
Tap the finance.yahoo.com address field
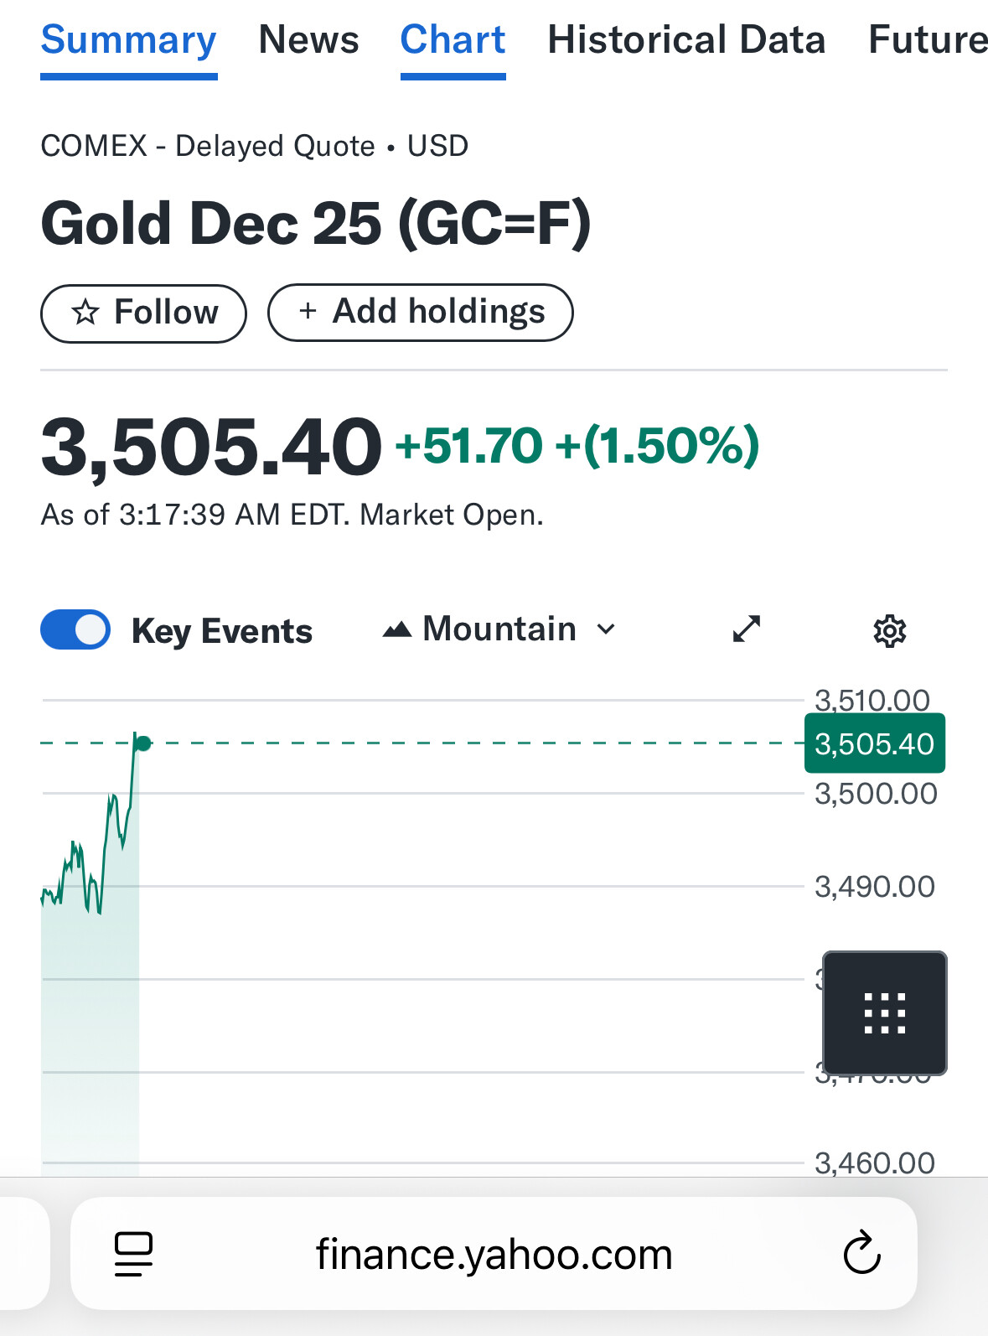494,1254
